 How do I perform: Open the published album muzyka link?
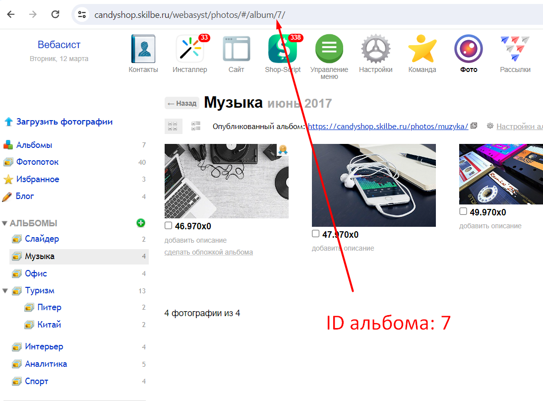tap(388, 126)
